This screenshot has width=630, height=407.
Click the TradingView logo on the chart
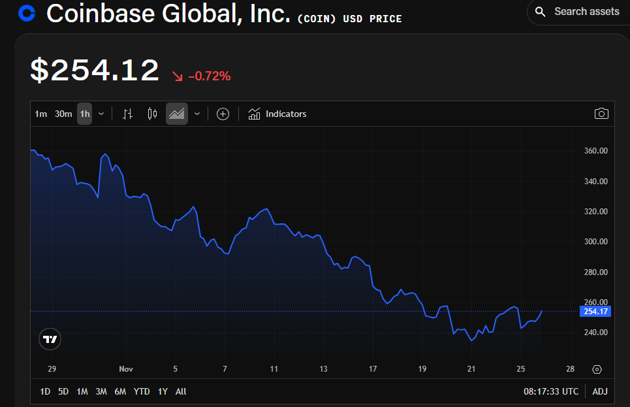coord(50,339)
